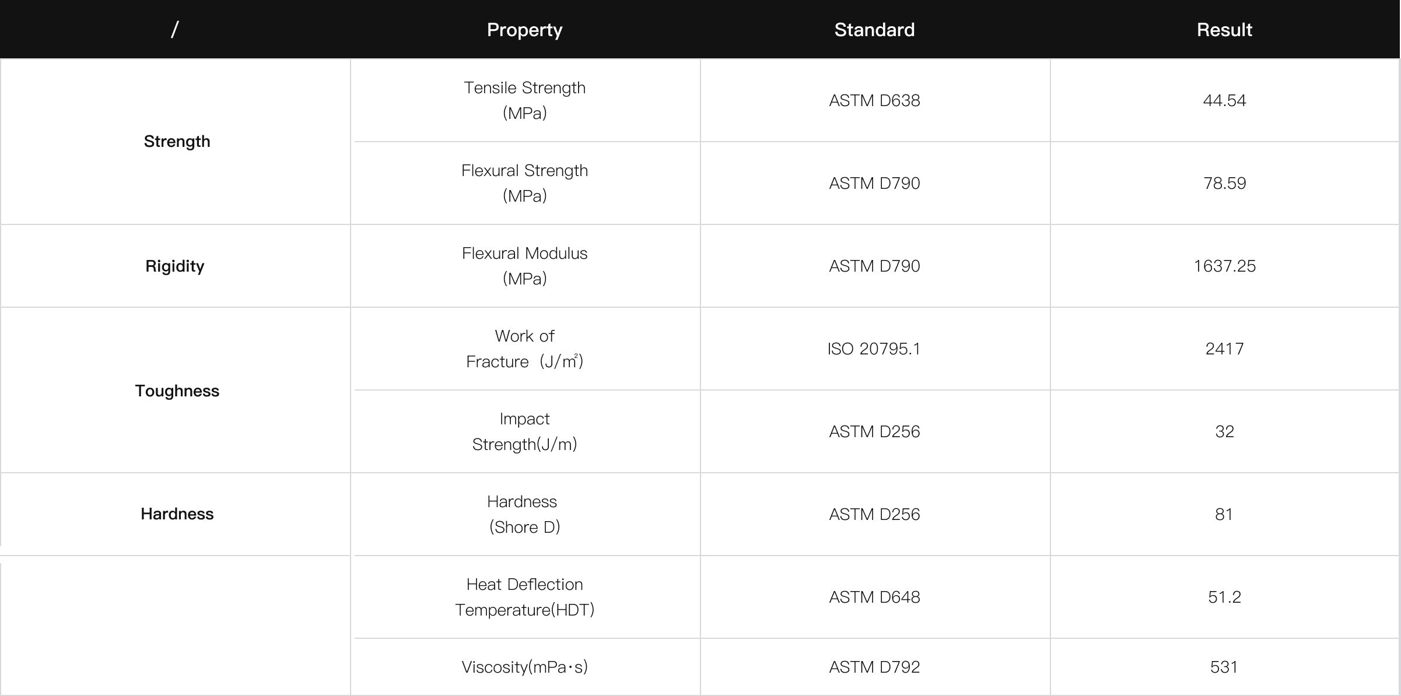The height and width of the screenshot is (696, 1401).
Task: Click the Result column header
Action: [1224, 30]
